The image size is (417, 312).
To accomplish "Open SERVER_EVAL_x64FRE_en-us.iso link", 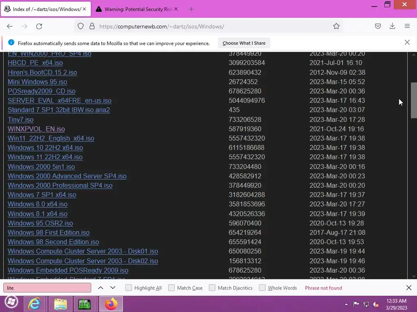I will point(59,101).
